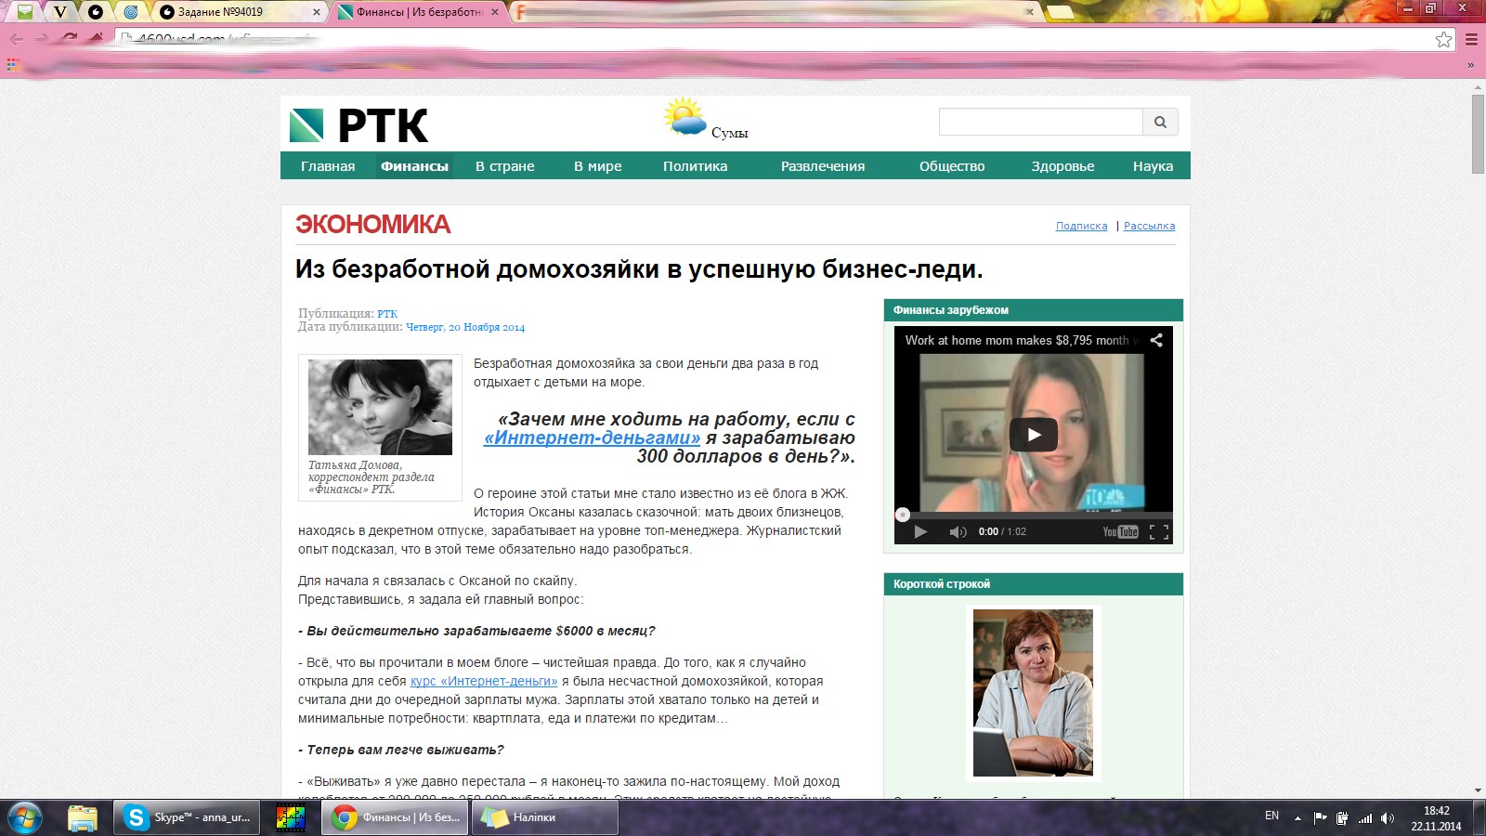This screenshot has height=836, width=1486.
Task: Switch to the pinned mail tab
Action: 25,12
